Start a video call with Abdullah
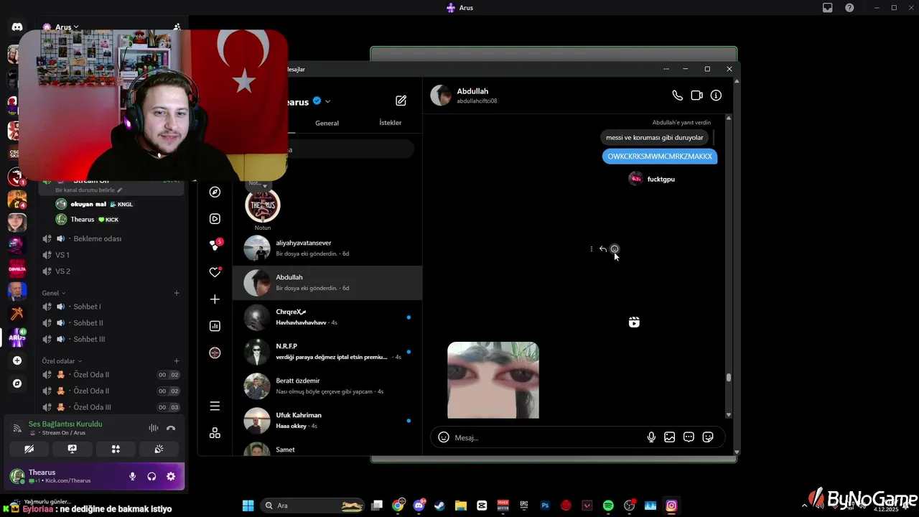This screenshot has height=517, width=919. click(x=696, y=96)
